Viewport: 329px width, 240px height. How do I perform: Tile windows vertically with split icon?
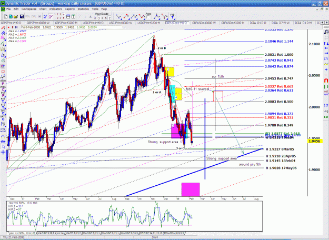point(74,16)
